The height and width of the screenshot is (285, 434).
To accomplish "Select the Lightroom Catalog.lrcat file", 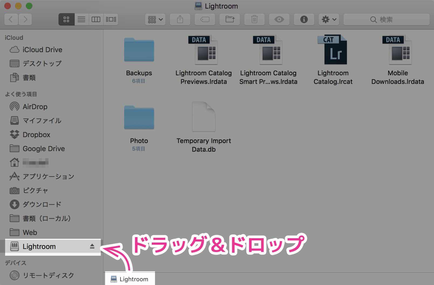I will pos(333,51).
